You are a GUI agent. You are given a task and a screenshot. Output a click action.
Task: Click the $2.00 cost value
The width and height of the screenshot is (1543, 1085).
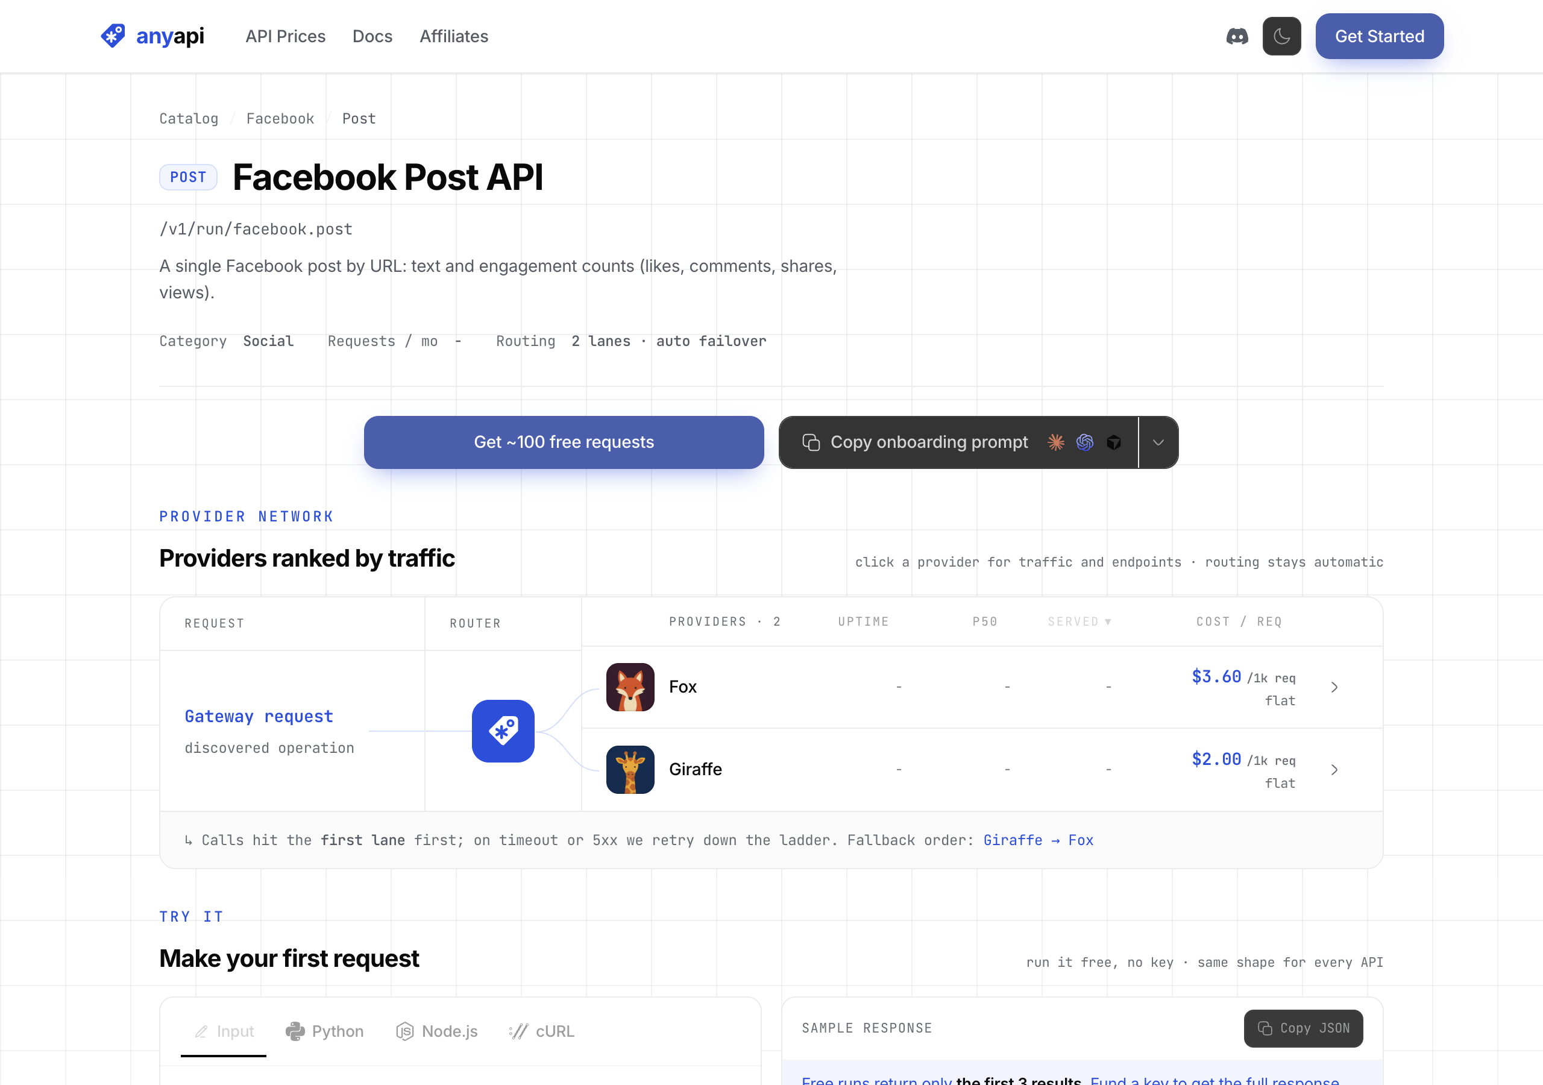point(1216,759)
